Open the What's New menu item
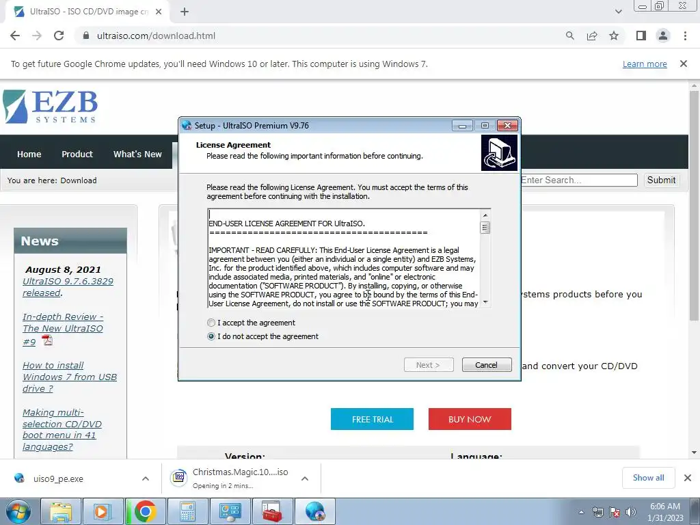The width and height of the screenshot is (700, 525). coord(137,154)
